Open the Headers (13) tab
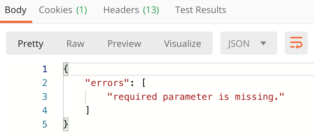314x139 pixels. tap(131, 10)
